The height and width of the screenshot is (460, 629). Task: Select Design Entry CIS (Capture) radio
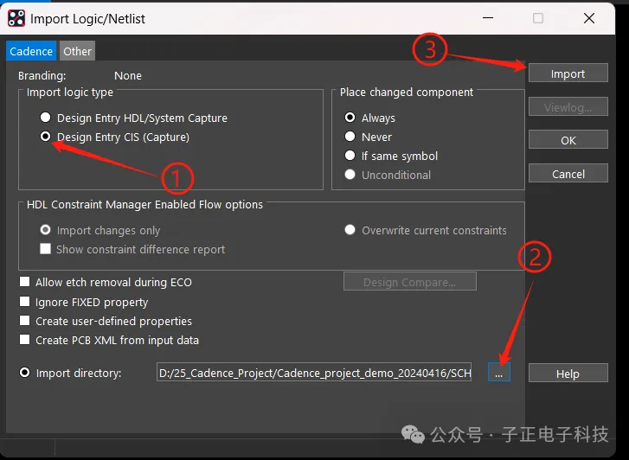click(x=45, y=137)
